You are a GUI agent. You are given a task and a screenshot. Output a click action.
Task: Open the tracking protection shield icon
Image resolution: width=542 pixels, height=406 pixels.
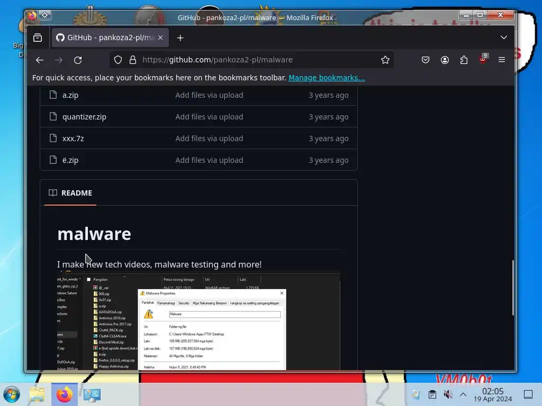coord(118,60)
